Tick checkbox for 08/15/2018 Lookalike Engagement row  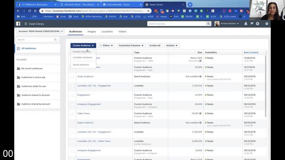pos(72,132)
